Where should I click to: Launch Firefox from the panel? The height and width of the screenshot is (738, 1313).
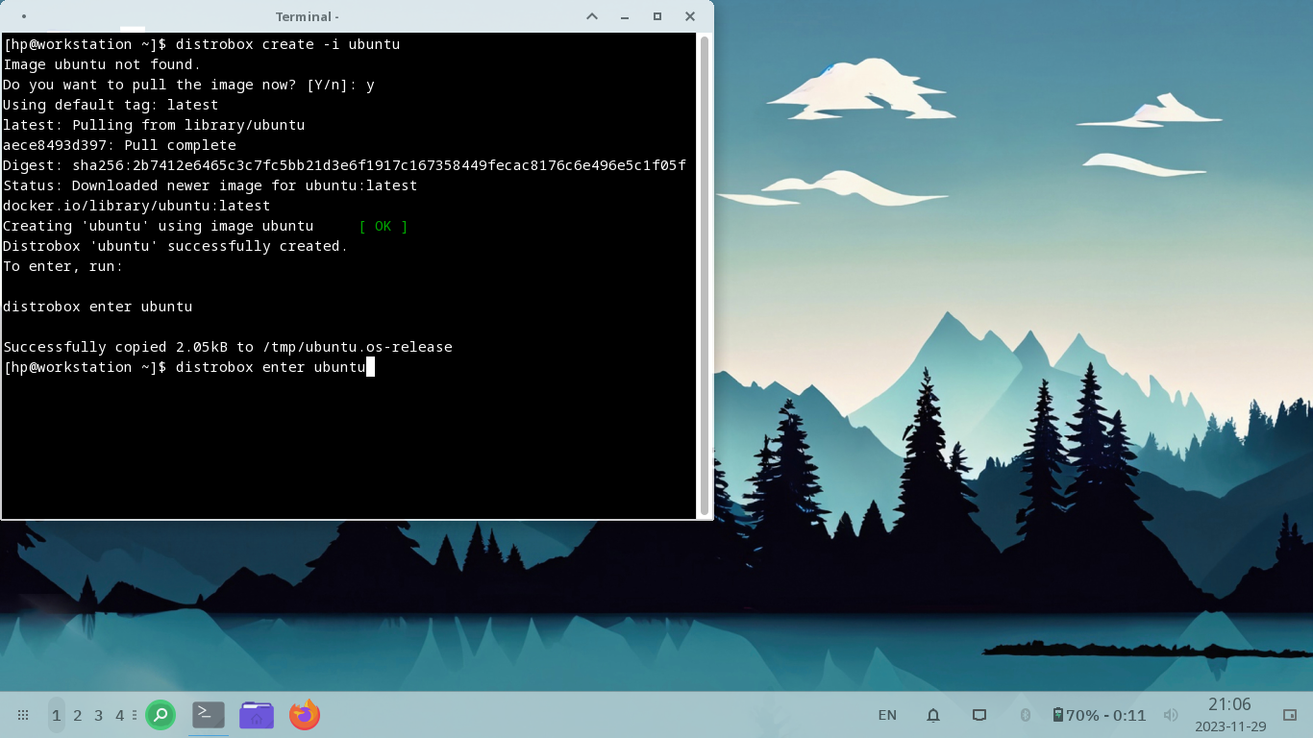[305, 714]
